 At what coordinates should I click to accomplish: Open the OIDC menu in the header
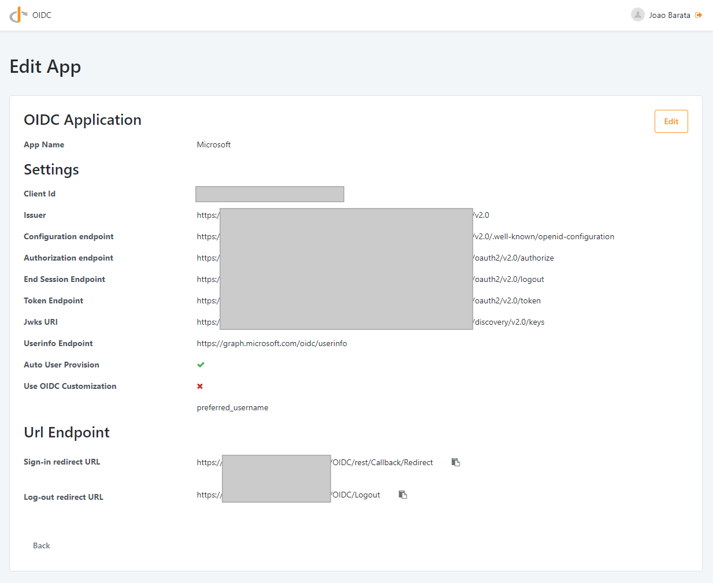pyautogui.click(x=40, y=14)
